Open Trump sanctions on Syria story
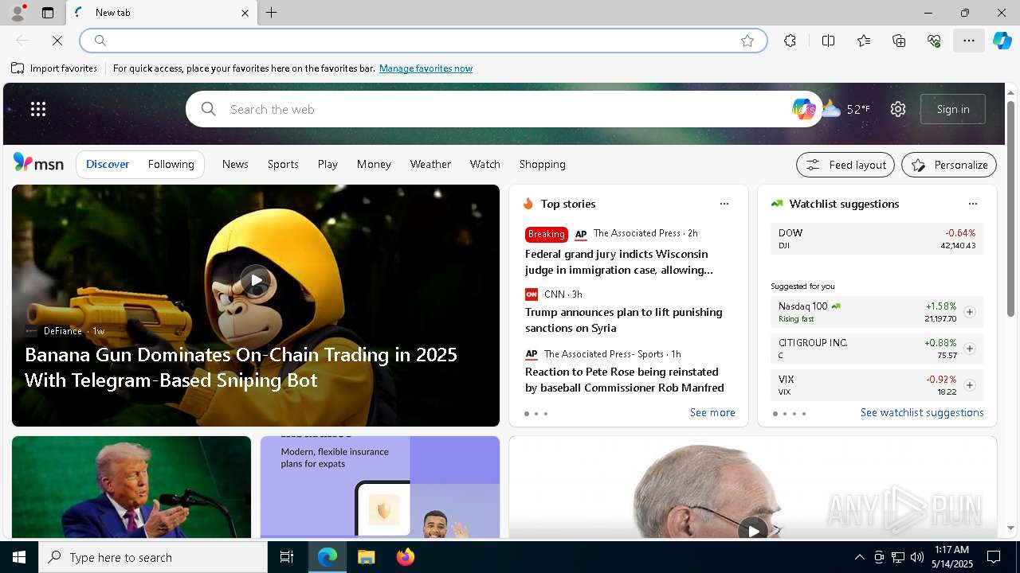Image resolution: width=1020 pixels, height=573 pixels. click(x=624, y=320)
